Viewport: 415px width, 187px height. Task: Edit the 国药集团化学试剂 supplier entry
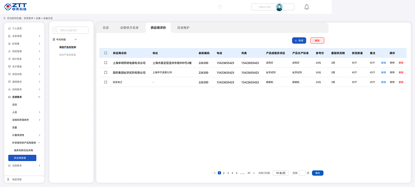pos(383,72)
